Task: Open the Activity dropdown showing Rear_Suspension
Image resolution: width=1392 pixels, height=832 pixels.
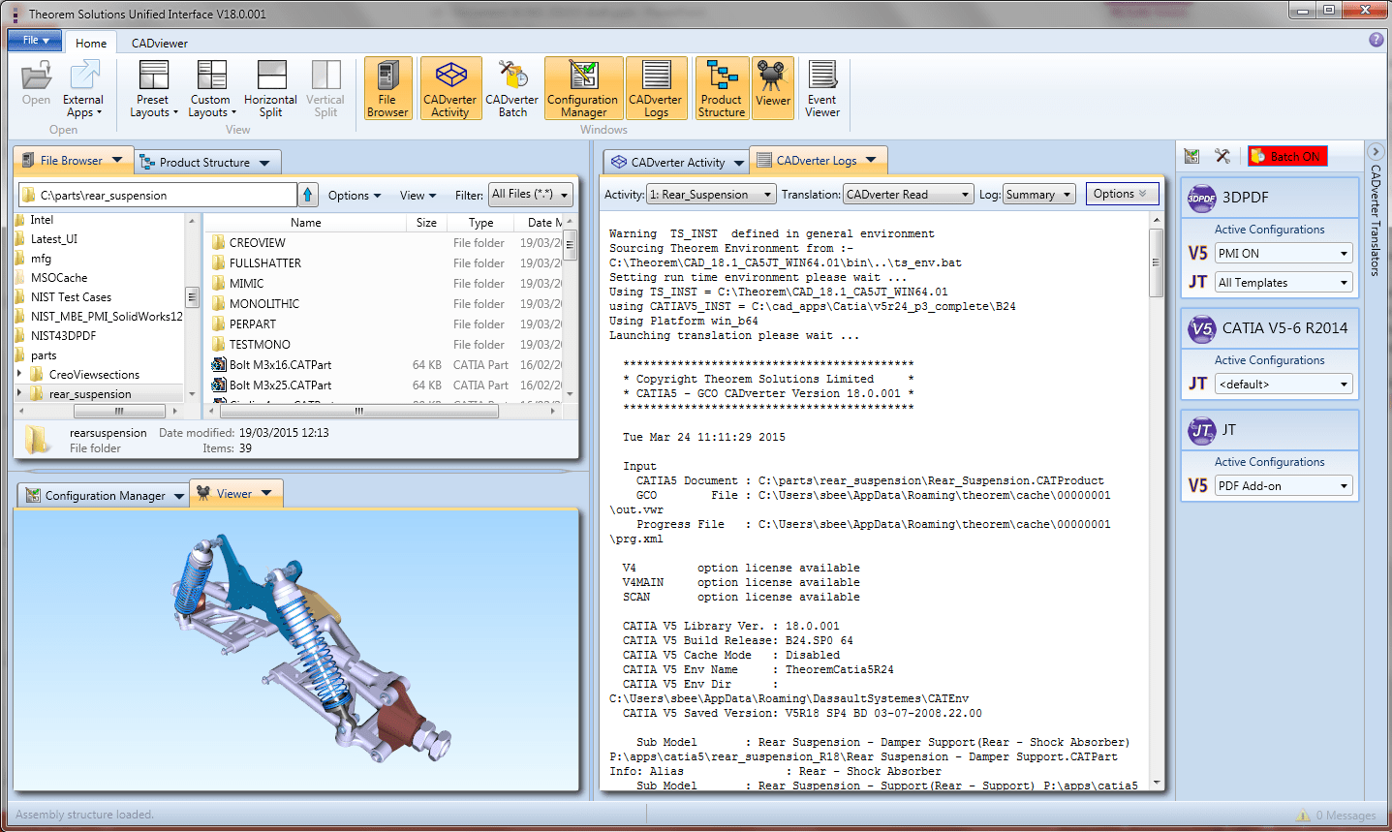Action: click(711, 195)
